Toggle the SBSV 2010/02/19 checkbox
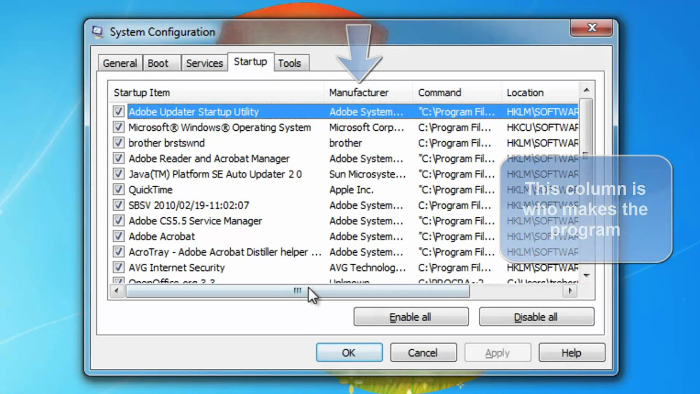This screenshot has width=700, height=394. pyautogui.click(x=118, y=205)
